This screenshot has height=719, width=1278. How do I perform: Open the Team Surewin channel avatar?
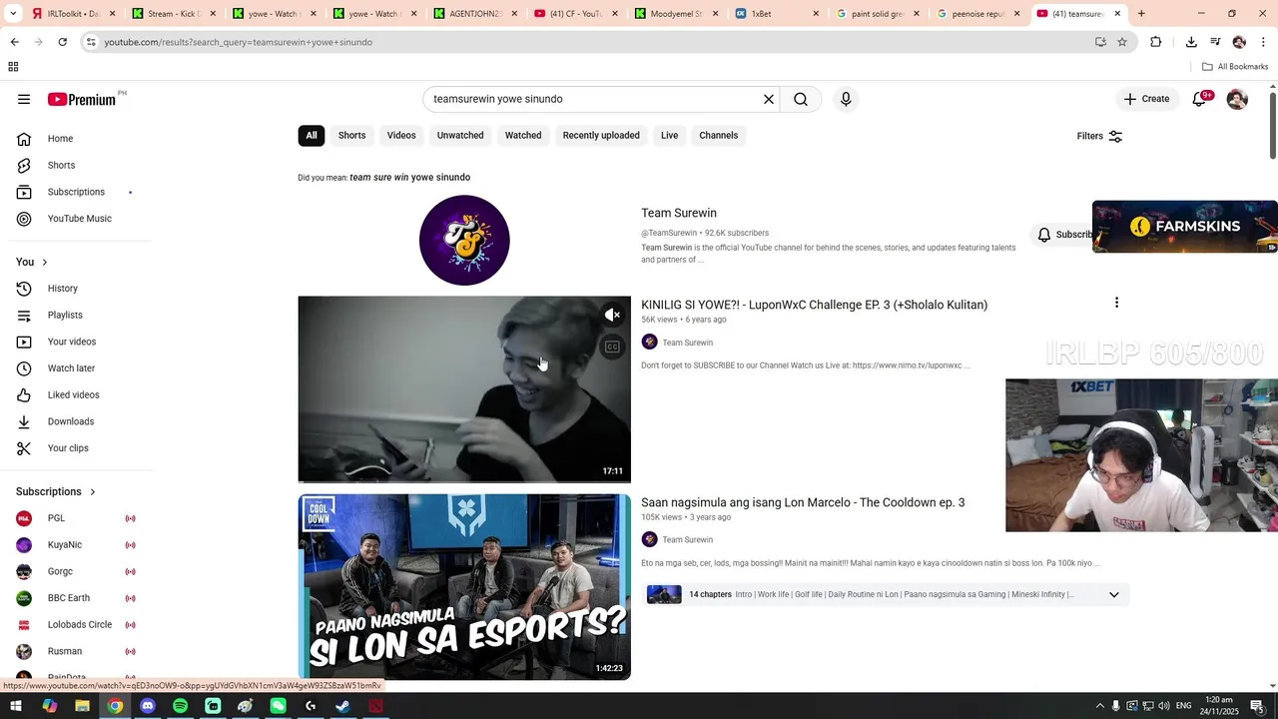click(x=464, y=241)
